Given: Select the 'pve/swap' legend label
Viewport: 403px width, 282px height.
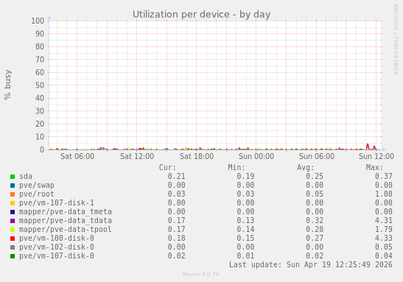Looking at the screenshot, I should 37,185.
